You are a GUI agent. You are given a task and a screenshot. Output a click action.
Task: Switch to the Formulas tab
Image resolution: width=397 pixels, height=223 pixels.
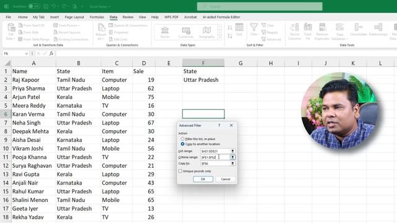coord(97,17)
